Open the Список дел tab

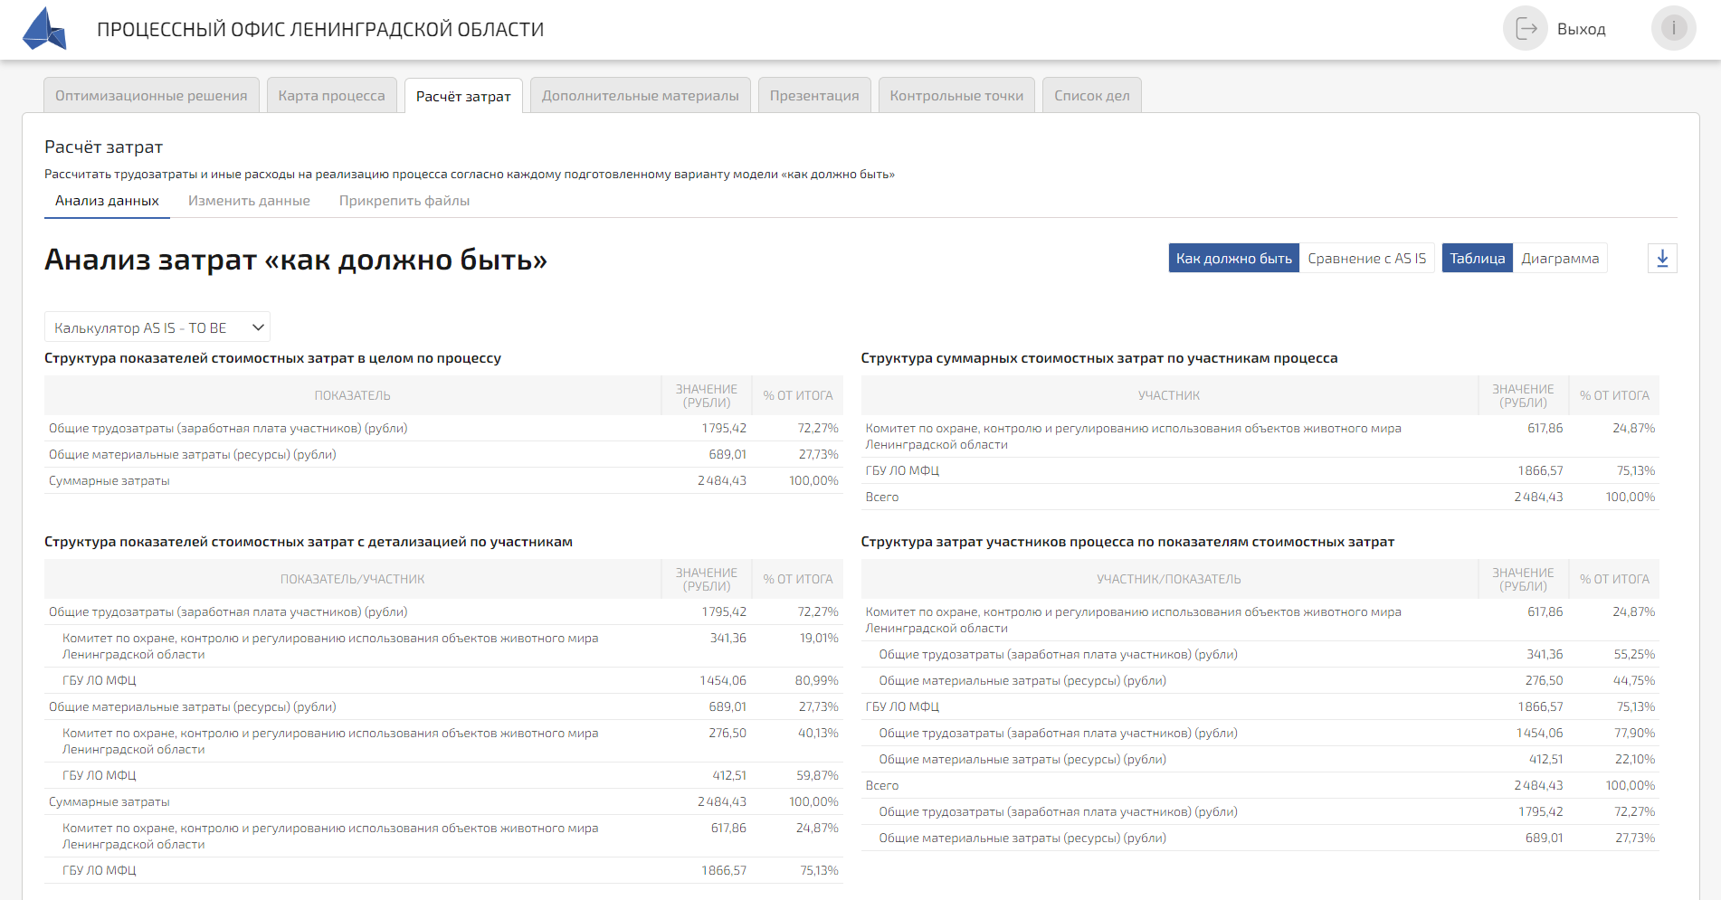click(1091, 96)
